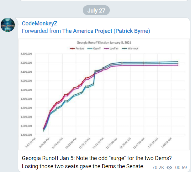Click the final Warnock data point

(178, 62)
